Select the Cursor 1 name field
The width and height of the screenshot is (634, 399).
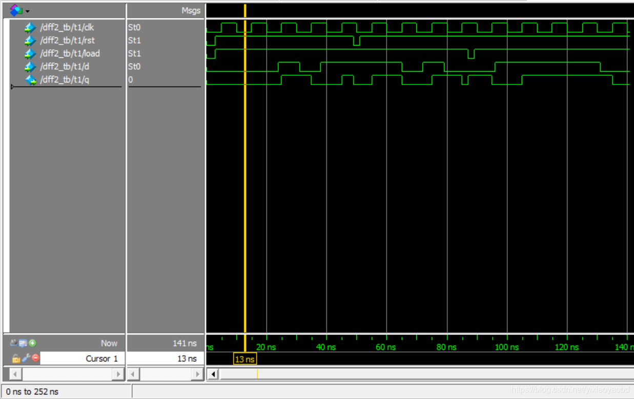pyautogui.click(x=83, y=359)
